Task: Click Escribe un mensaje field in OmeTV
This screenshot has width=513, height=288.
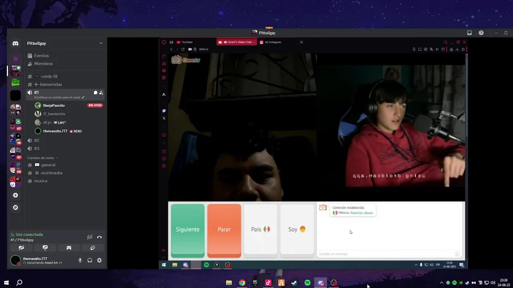Action: [385, 254]
